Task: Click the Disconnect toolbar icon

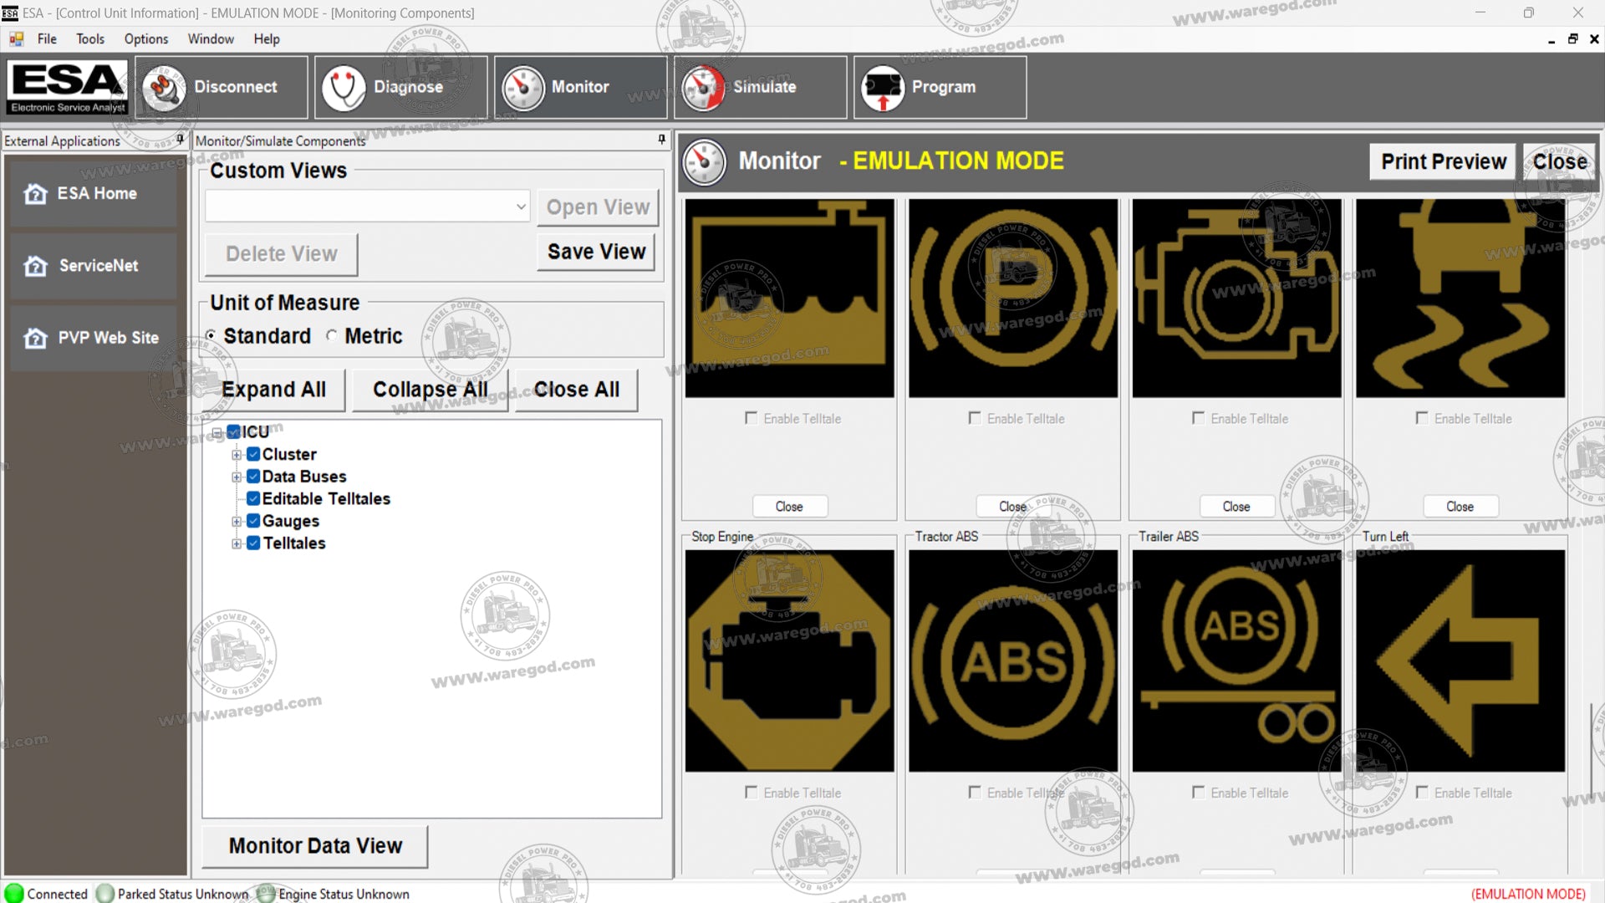Action: 164,88
